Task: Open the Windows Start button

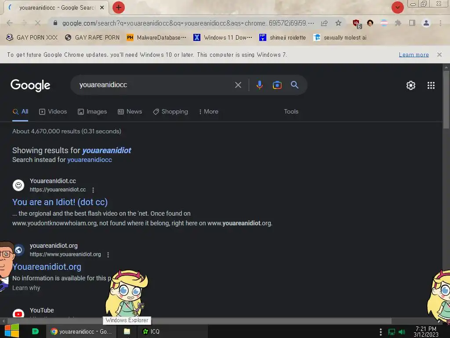Action: click(11, 331)
